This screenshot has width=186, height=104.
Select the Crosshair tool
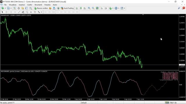(6, 12)
